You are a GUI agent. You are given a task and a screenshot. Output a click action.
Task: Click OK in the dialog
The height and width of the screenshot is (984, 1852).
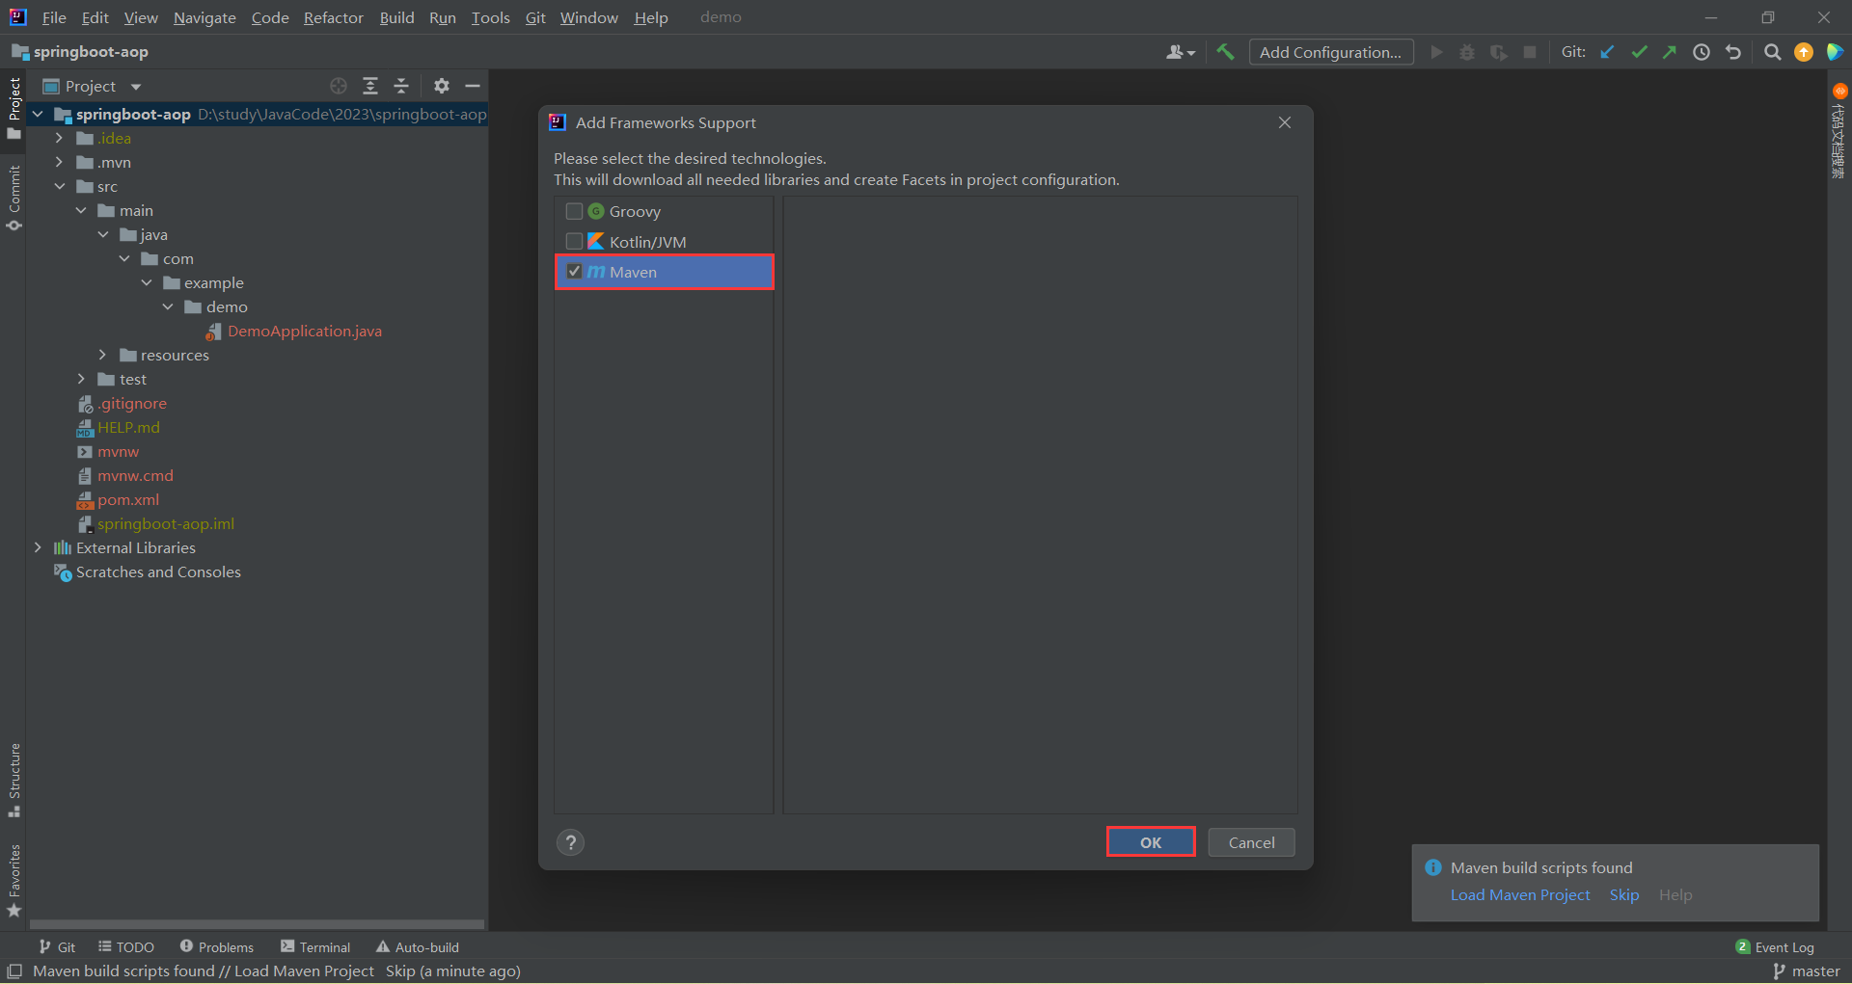point(1151,842)
